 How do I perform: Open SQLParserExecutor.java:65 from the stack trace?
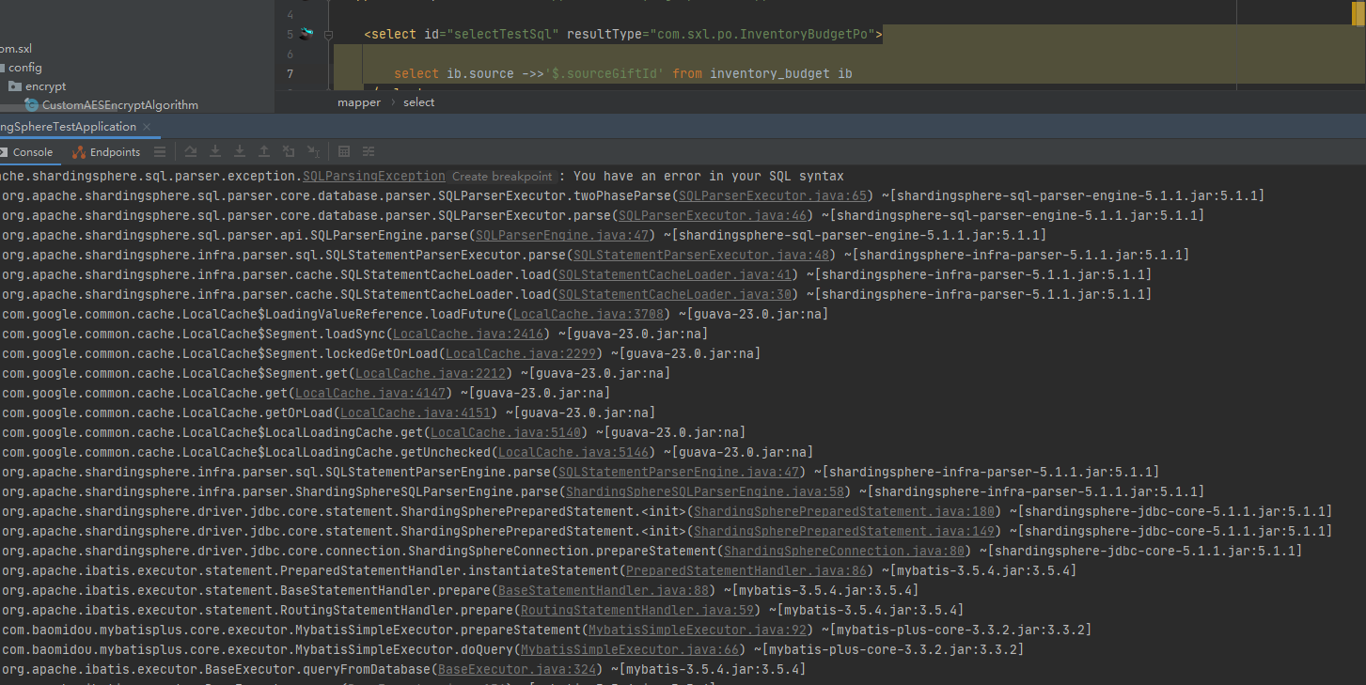pyautogui.click(x=771, y=195)
